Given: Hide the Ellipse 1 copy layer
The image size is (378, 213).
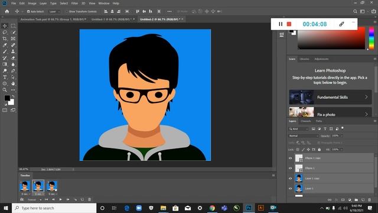Looking at the screenshot, I should (290, 158).
